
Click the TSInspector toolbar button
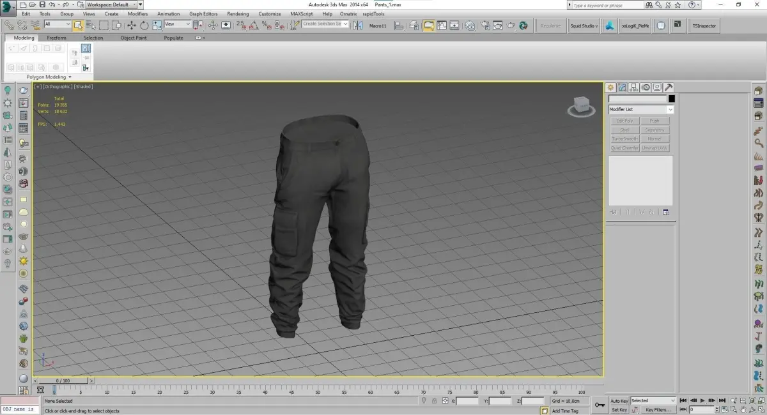click(704, 26)
